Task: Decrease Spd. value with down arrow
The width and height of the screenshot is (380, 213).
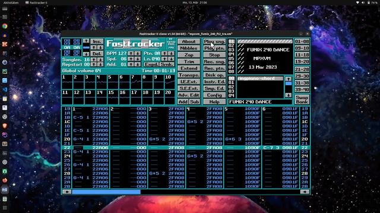Action: click(137, 59)
